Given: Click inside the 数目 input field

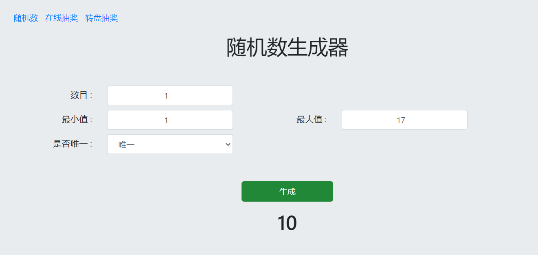Looking at the screenshot, I should pos(169,95).
